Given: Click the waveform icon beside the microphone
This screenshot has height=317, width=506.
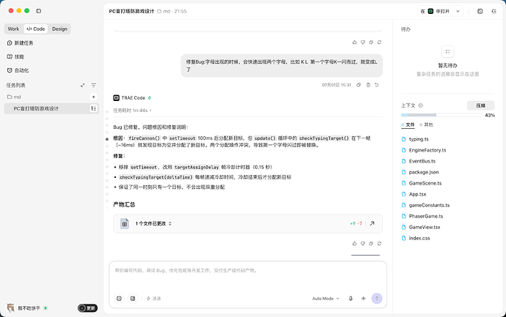Looking at the screenshot, I should [364, 299].
